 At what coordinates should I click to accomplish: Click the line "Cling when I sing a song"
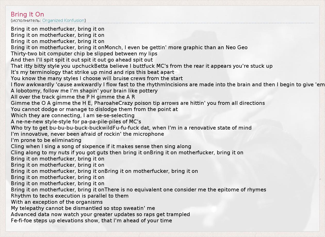point(101,146)
